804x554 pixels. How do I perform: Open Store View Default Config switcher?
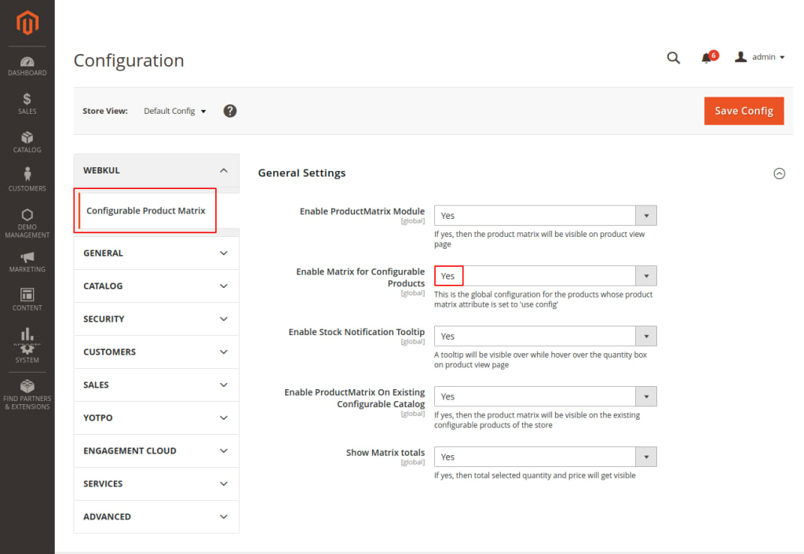175,111
